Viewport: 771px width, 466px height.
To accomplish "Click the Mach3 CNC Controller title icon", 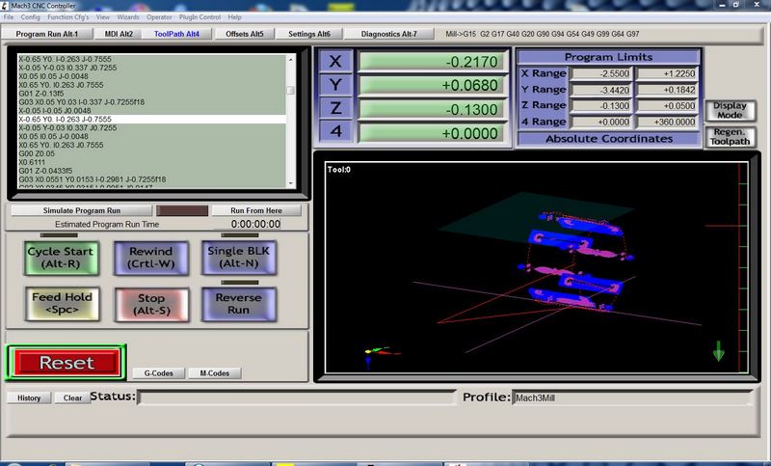I will 5,6.
